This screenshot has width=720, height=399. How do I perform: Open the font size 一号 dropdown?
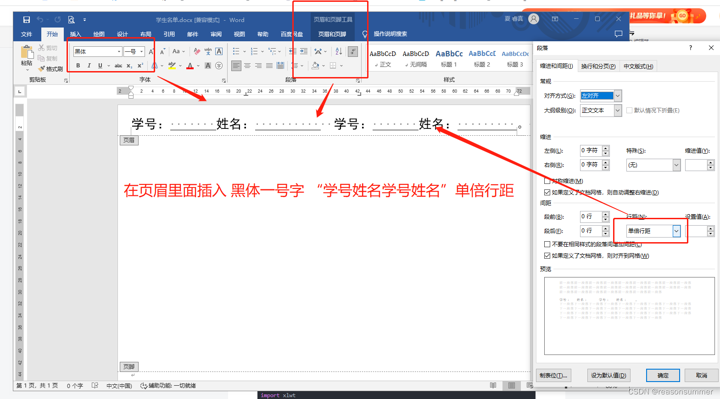tap(141, 51)
